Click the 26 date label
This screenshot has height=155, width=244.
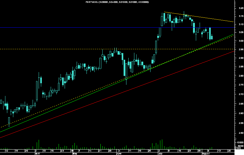click(26, 151)
